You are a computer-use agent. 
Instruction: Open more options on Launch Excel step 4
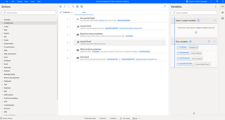click(x=163, y=42)
